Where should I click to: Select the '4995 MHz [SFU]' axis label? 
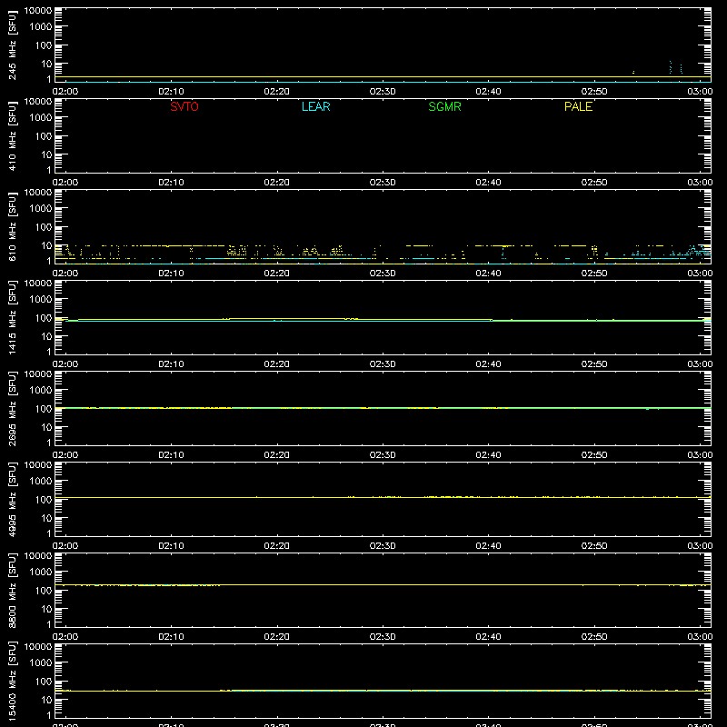pyautogui.click(x=12, y=499)
